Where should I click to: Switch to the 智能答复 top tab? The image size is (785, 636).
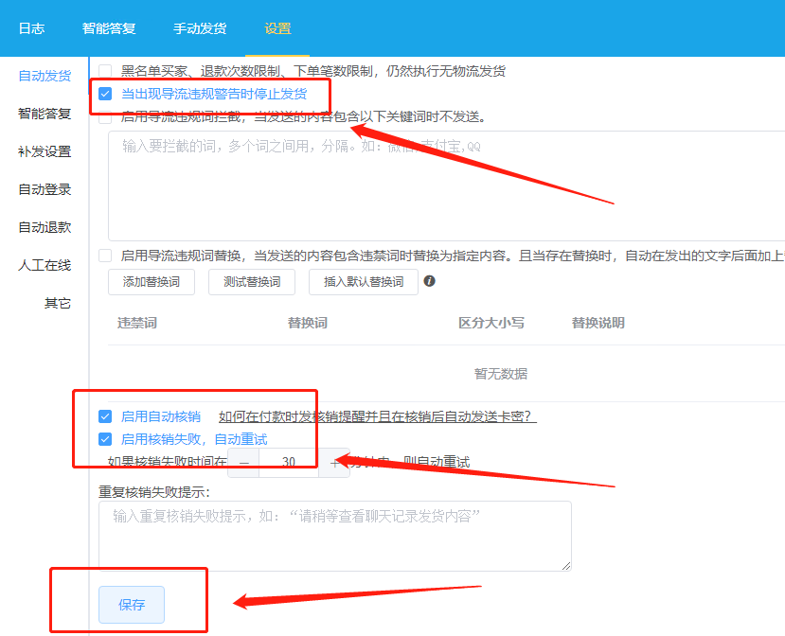[x=109, y=28]
